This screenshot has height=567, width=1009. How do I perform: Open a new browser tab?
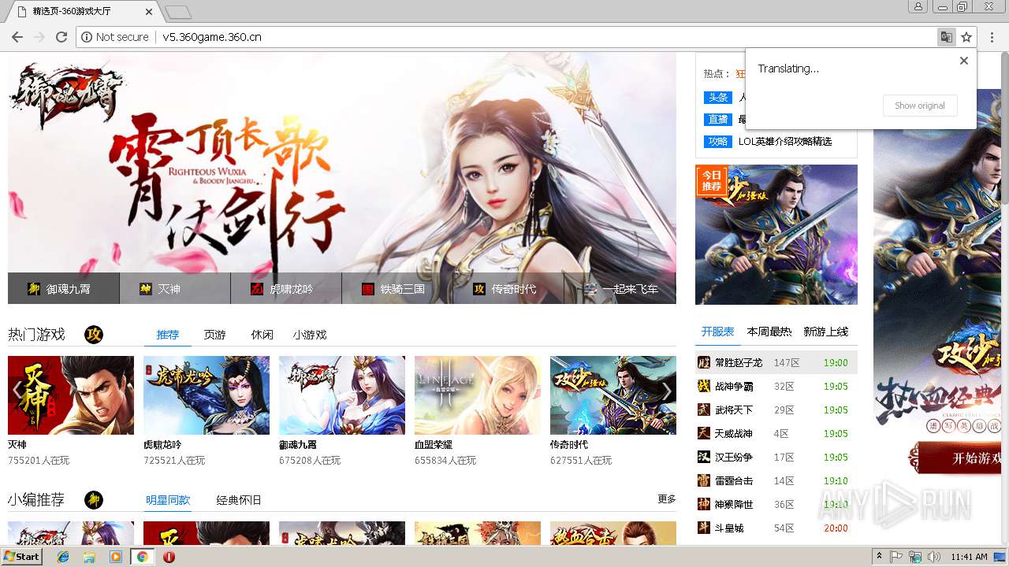point(178,12)
